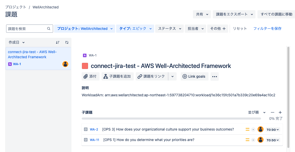
Task: Click the issue title heading to edit
Action: pyautogui.click(x=161, y=66)
